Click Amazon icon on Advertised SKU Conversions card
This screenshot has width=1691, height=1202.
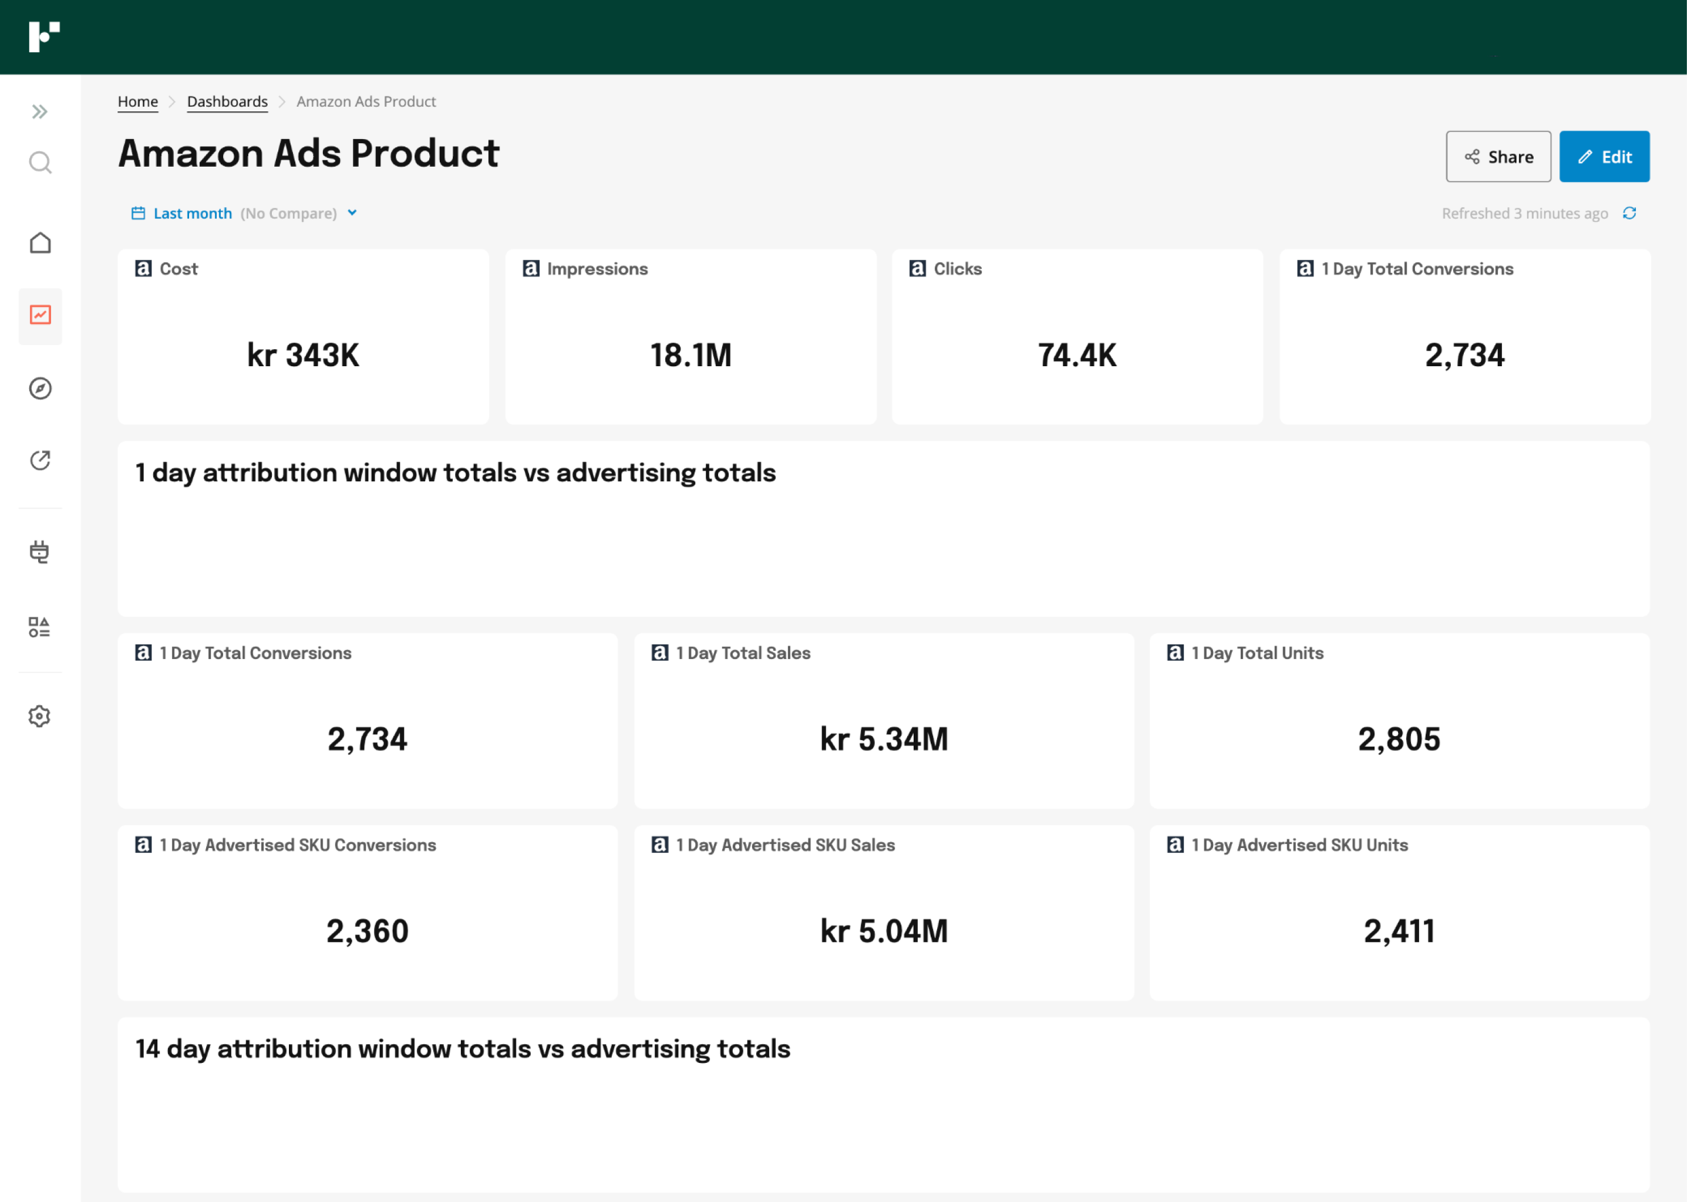(143, 845)
